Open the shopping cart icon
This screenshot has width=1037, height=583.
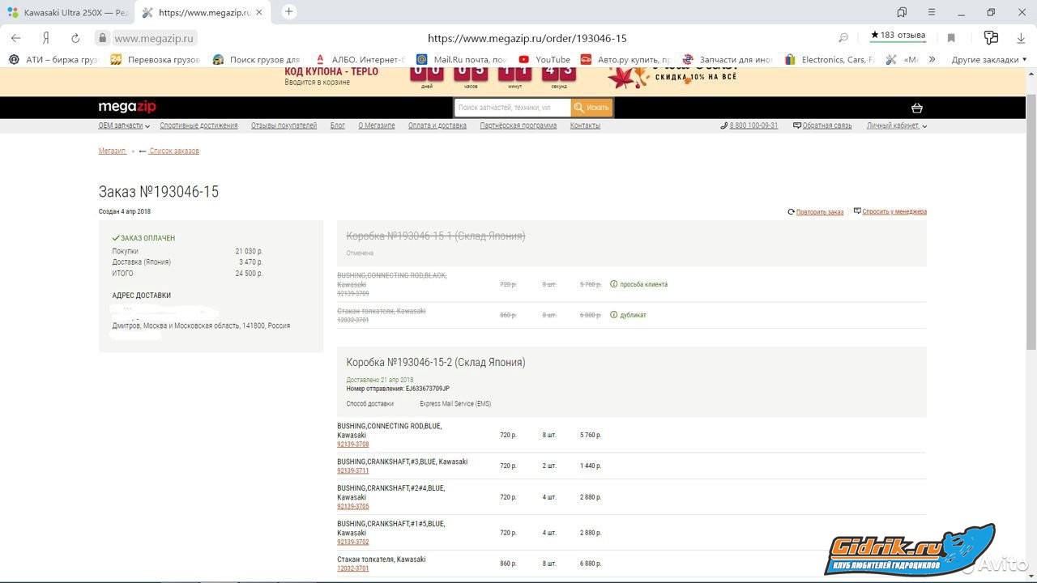tap(916, 108)
